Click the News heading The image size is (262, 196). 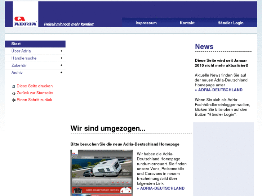(204, 46)
